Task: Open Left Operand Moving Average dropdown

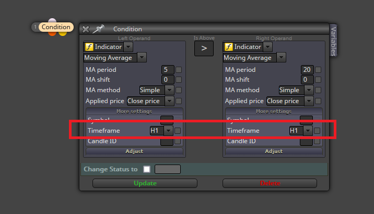Action: [x=142, y=58]
